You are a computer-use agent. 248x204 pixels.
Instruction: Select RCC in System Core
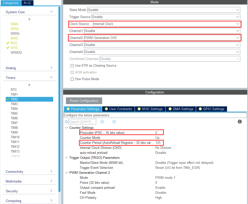(x=14, y=43)
